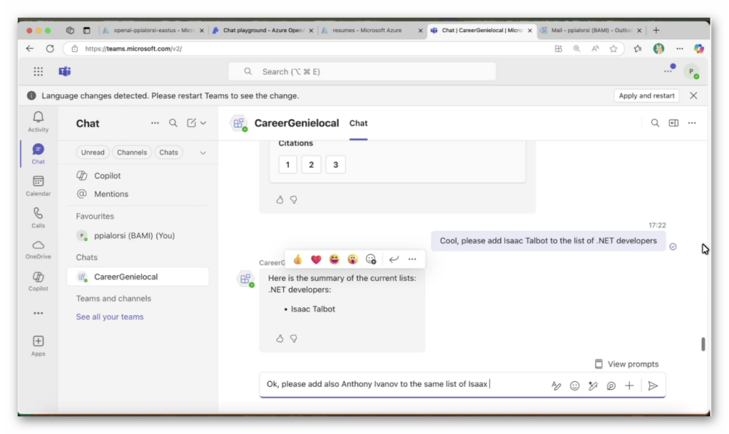729x434 pixels.
Task: Toggle the Unread filter chip
Action: (x=93, y=152)
